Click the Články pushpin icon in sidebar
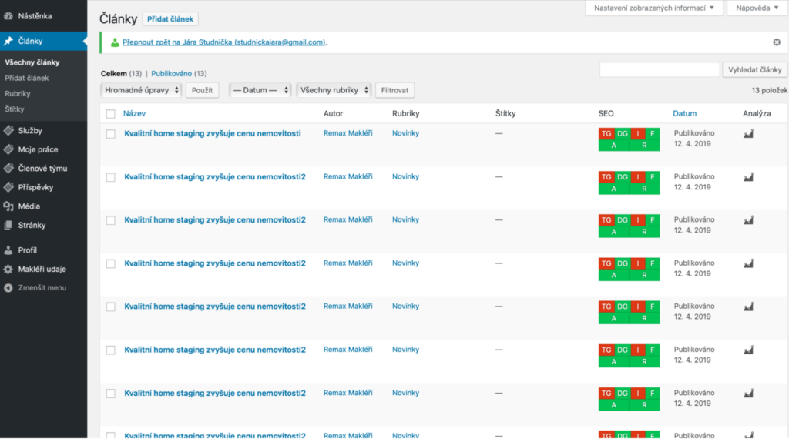789x439 pixels. [x=8, y=42]
